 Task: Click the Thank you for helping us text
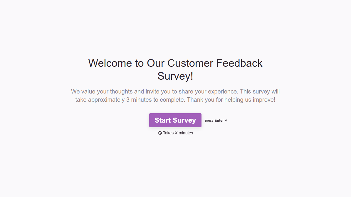pyautogui.click(x=232, y=100)
